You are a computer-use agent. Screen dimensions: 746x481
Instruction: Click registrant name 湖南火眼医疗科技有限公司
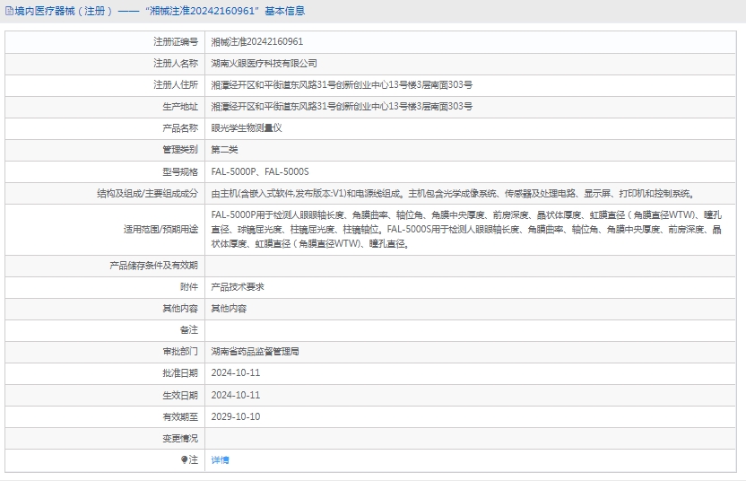(264, 64)
